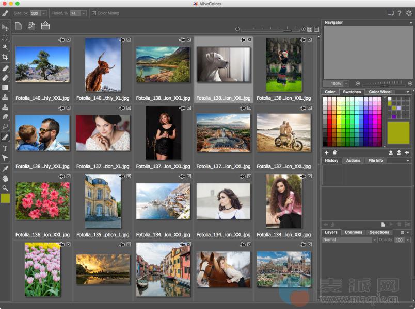The image size is (415, 309).
Task: Switch to list view mode
Action: [x=316, y=29]
